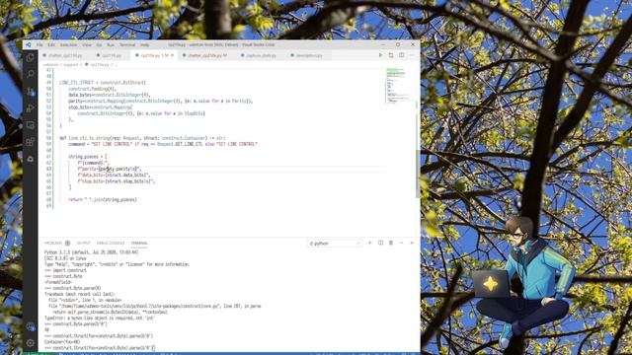Open the Manage gear icon
Image resolution: width=632 pixels, height=355 pixels.
pos(31,343)
